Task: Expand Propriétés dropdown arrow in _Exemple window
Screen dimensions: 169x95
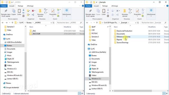Action: tap(137, 16)
